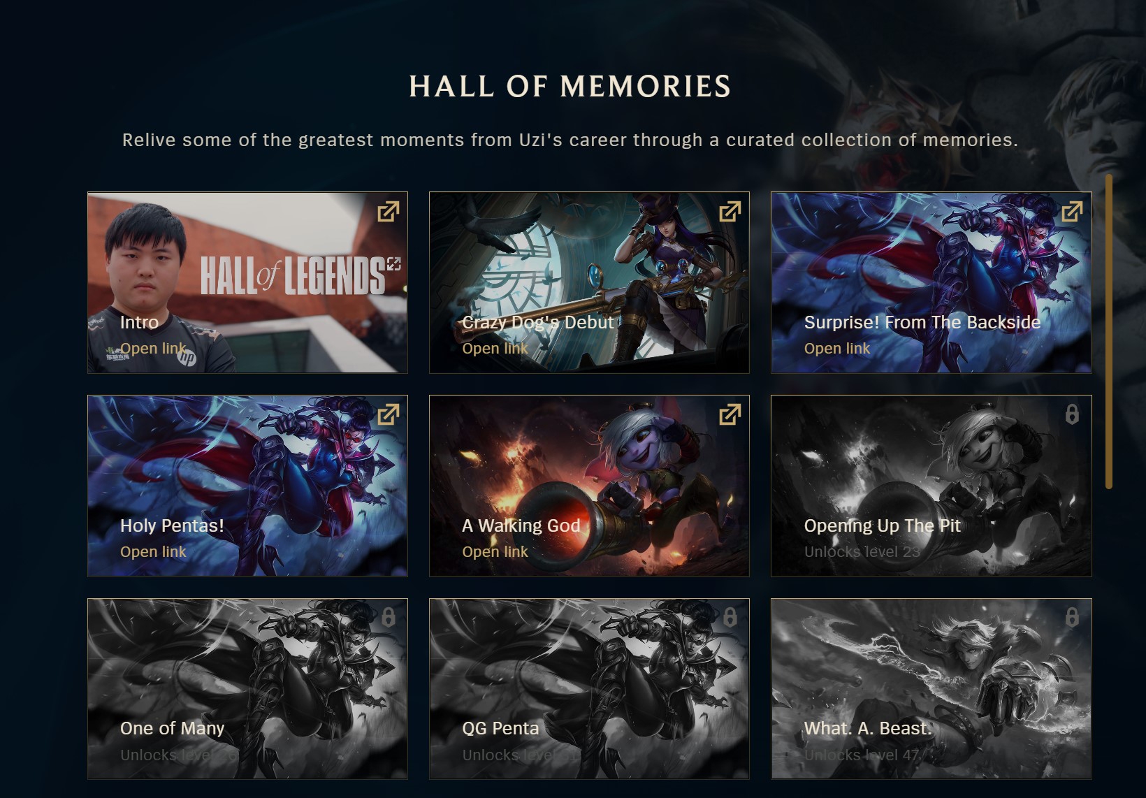
Task: Click external link icon on Surprise! From The Backside
Action: [x=1072, y=212]
